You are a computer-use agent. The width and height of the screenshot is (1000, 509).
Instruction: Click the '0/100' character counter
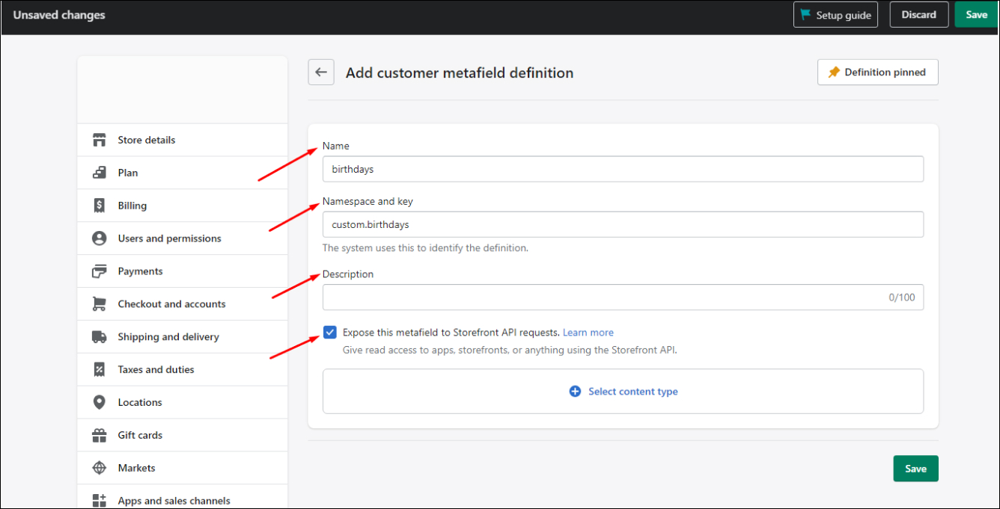(x=902, y=297)
